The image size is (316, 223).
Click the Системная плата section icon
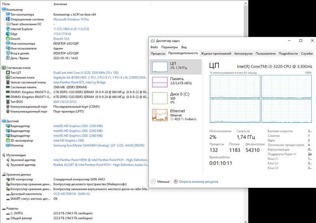(4, 67)
